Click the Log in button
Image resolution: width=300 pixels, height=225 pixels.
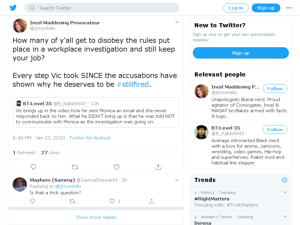coord(236,8)
